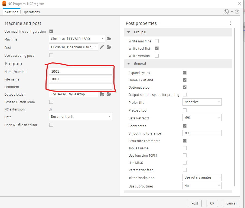Image resolution: width=245 pixels, height=208 pixels.
Task: Click the clock icon near the tabs
Action: [226, 12]
